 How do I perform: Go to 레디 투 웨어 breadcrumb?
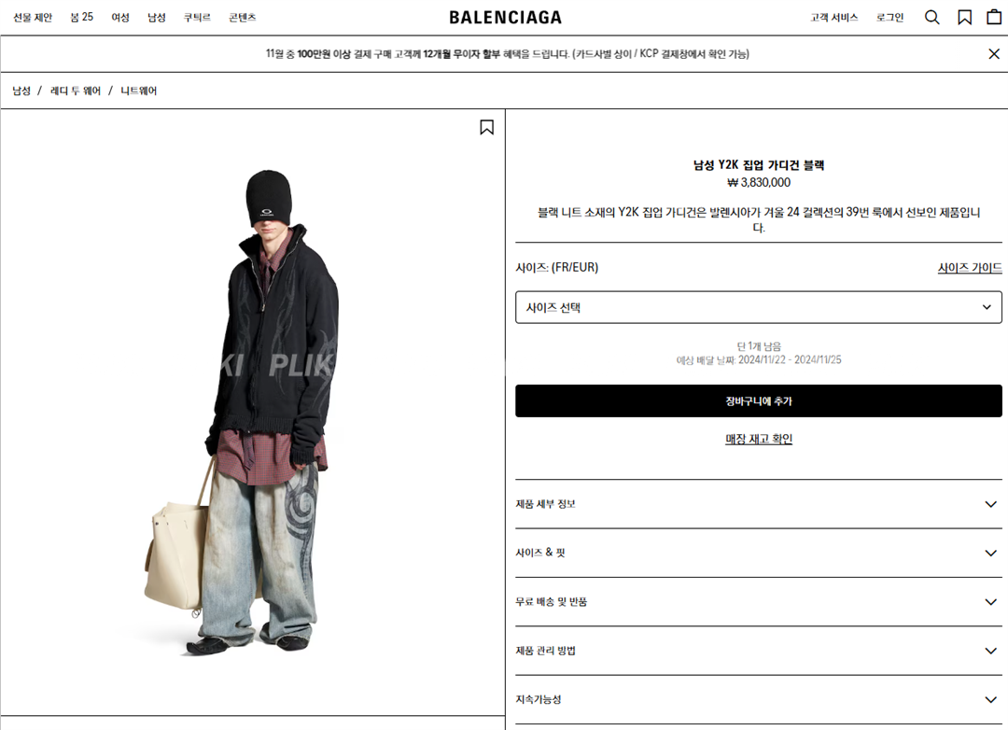[76, 91]
